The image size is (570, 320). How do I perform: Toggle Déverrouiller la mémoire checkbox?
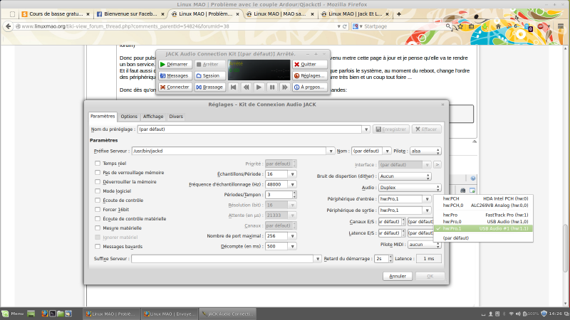pyautogui.click(x=98, y=182)
